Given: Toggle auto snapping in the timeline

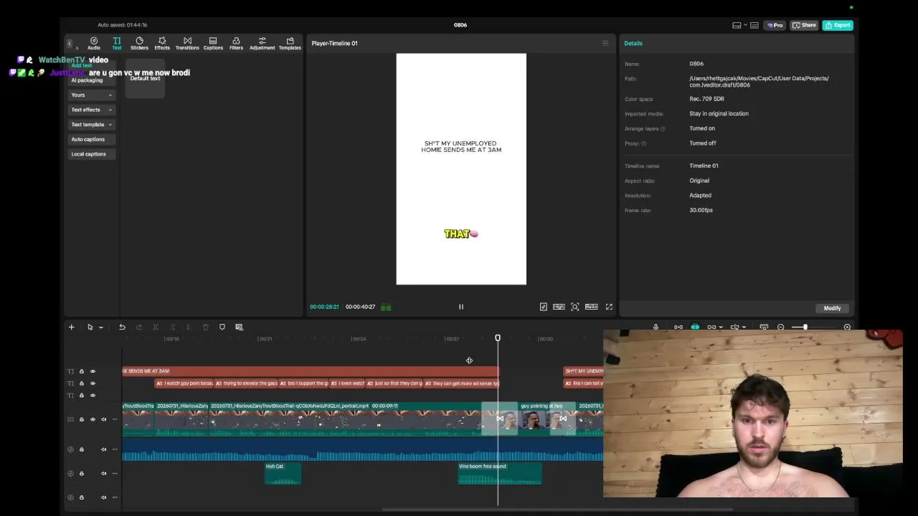Looking at the screenshot, I should coord(695,327).
